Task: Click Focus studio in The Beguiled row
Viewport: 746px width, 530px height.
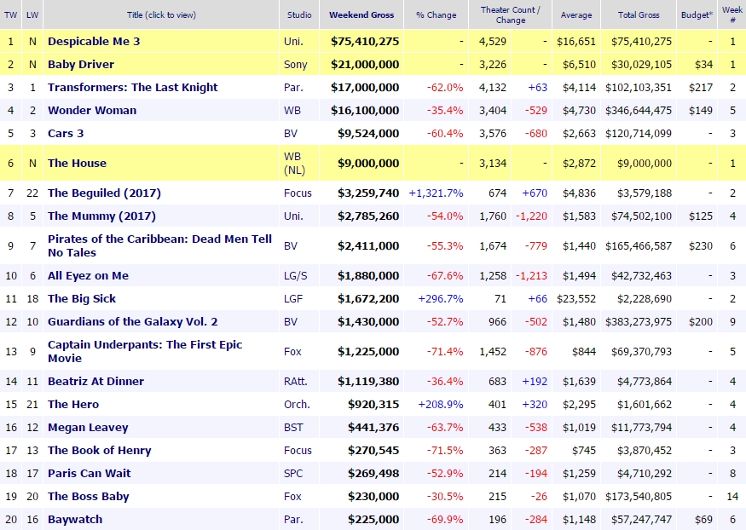Action: click(x=298, y=193)
